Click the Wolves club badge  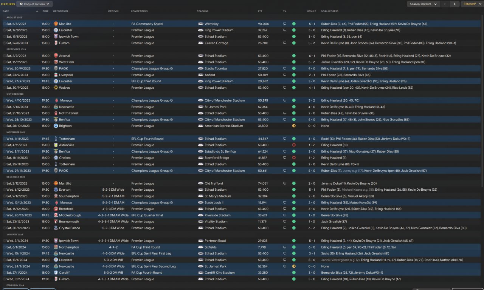56,88
